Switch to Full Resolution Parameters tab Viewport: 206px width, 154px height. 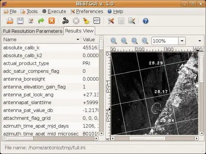(32, 31)
